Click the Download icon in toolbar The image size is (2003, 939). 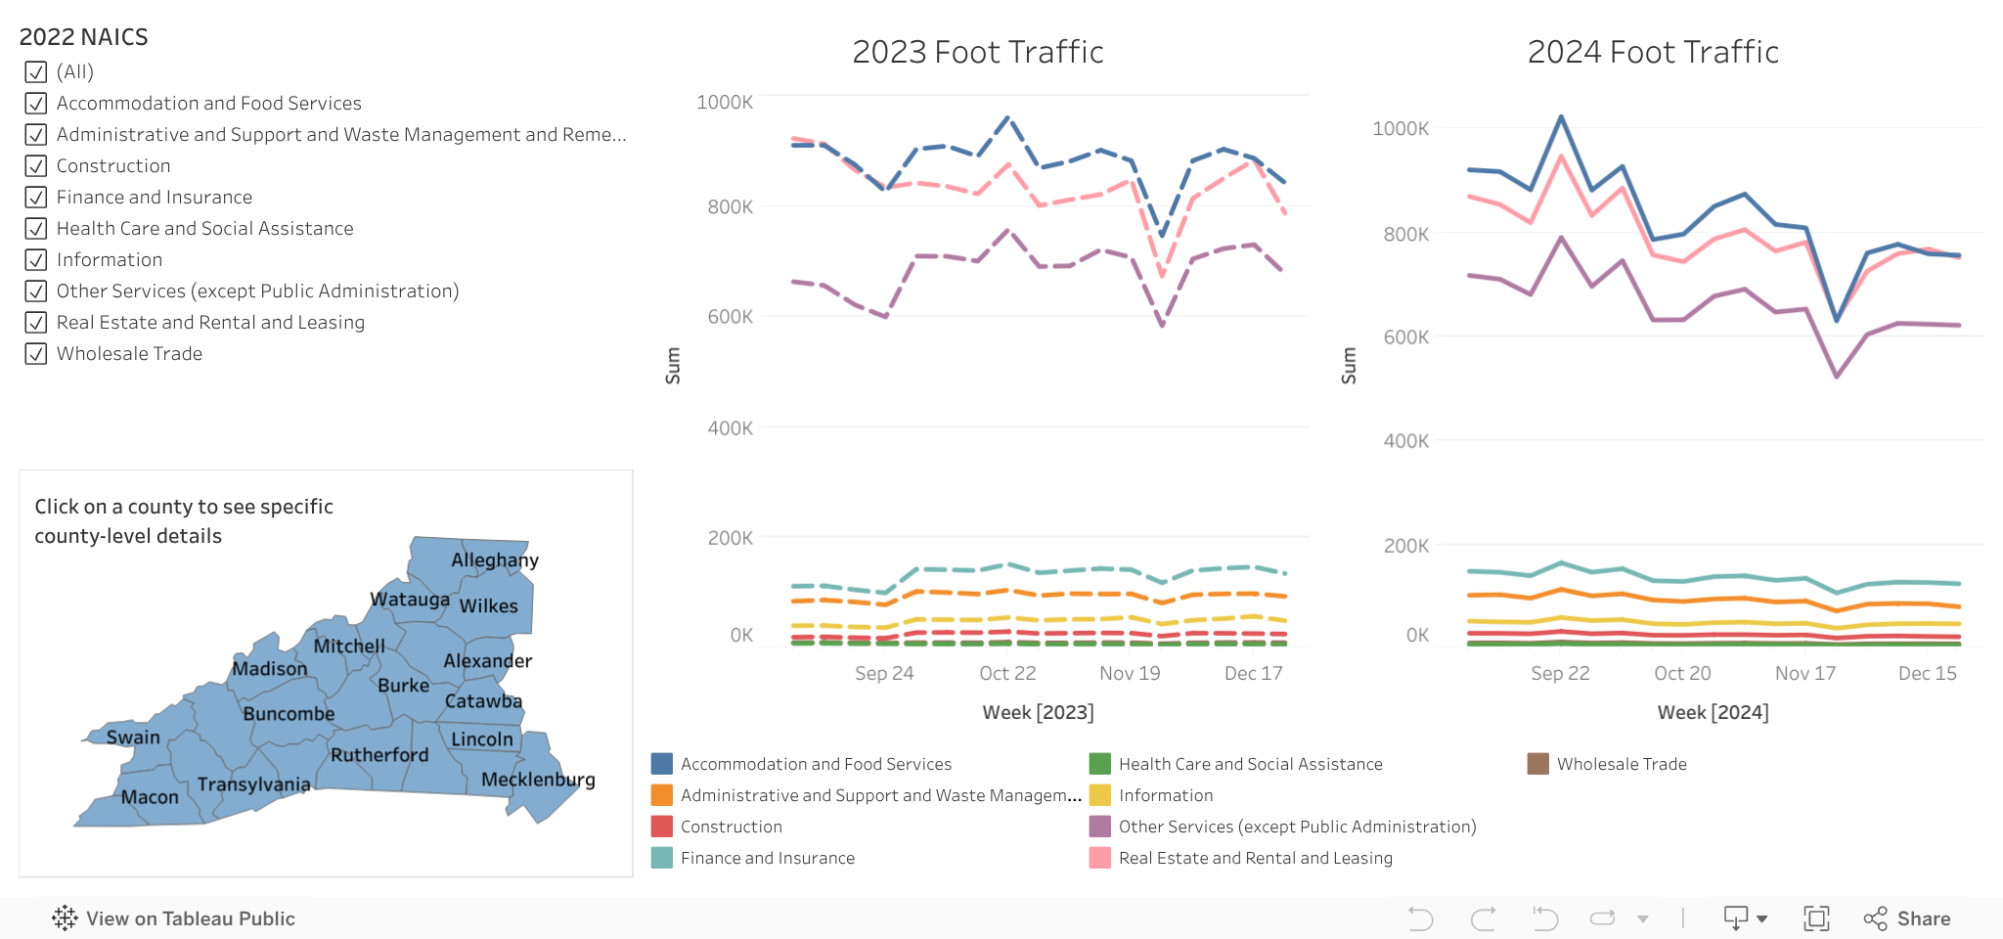(1735, 918)
